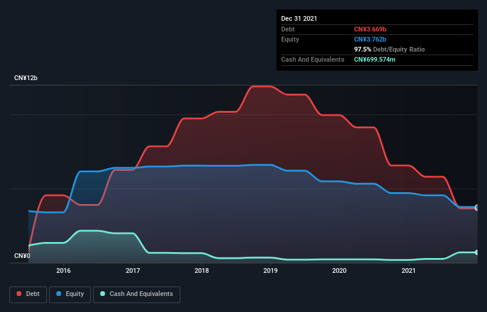The width and height of the screenshot is (487, 312).
Task: Toggle the Equity series legend button
Action: [70, 294]
